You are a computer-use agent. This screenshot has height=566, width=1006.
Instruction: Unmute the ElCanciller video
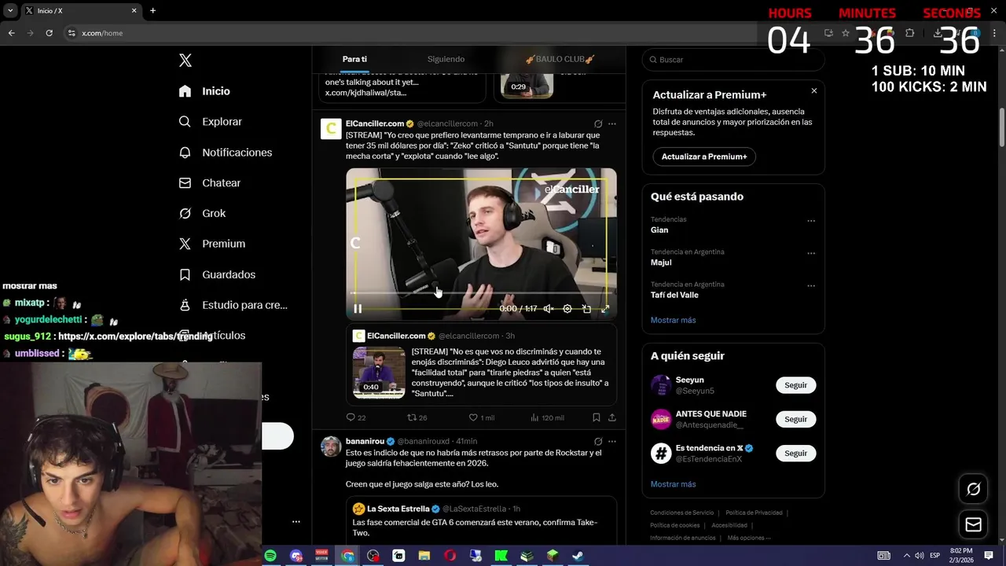(x=549, y=309)
